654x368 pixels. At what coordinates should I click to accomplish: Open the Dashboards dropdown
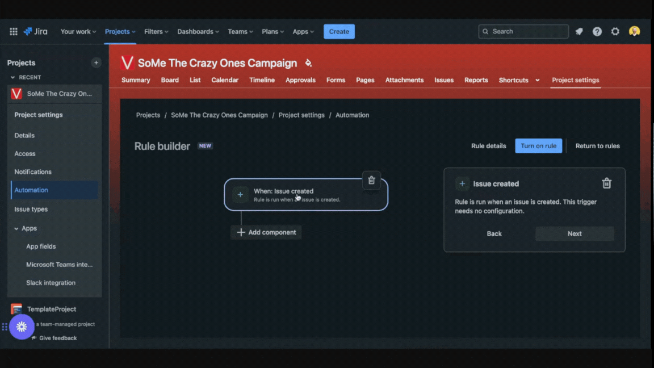point(198,31)
